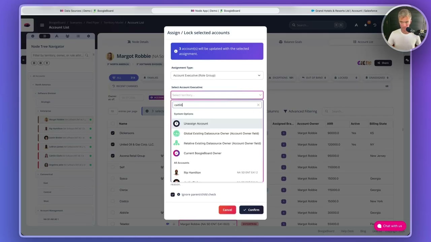Open the Chat with us widget
The image size is (431, 242).
[389, 226]
